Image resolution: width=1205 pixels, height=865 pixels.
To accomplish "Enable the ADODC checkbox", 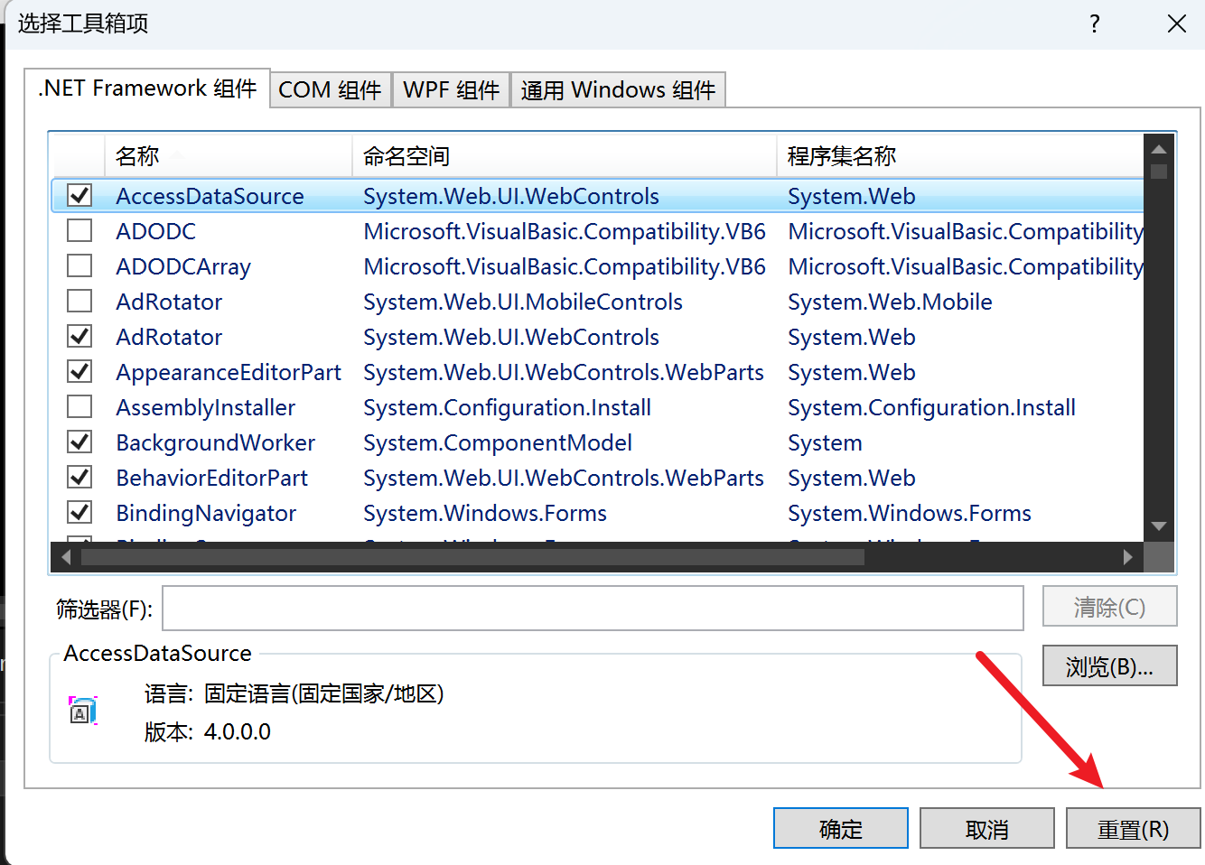I will pos(79,230).
